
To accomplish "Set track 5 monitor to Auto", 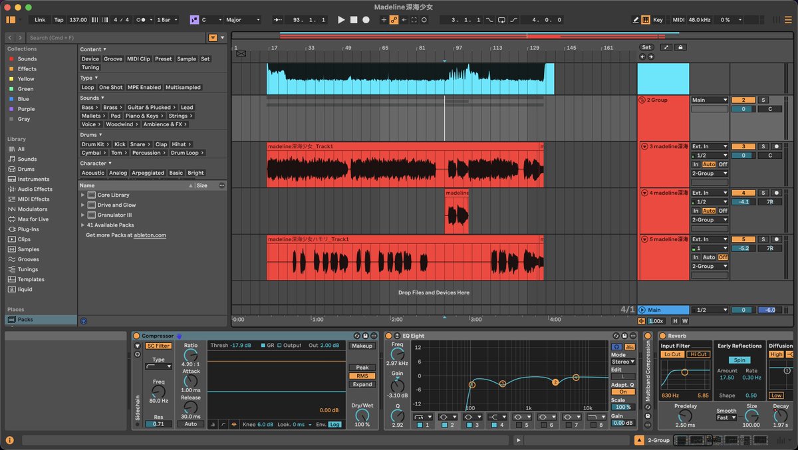I will coord(709,257).
